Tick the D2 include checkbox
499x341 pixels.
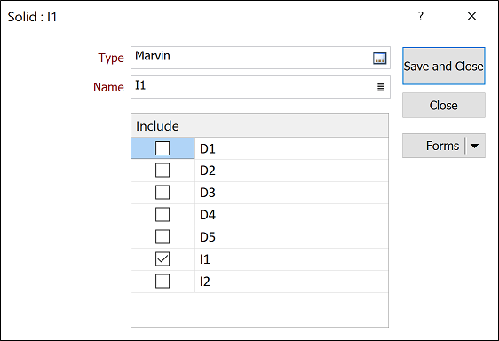[162, 170]
